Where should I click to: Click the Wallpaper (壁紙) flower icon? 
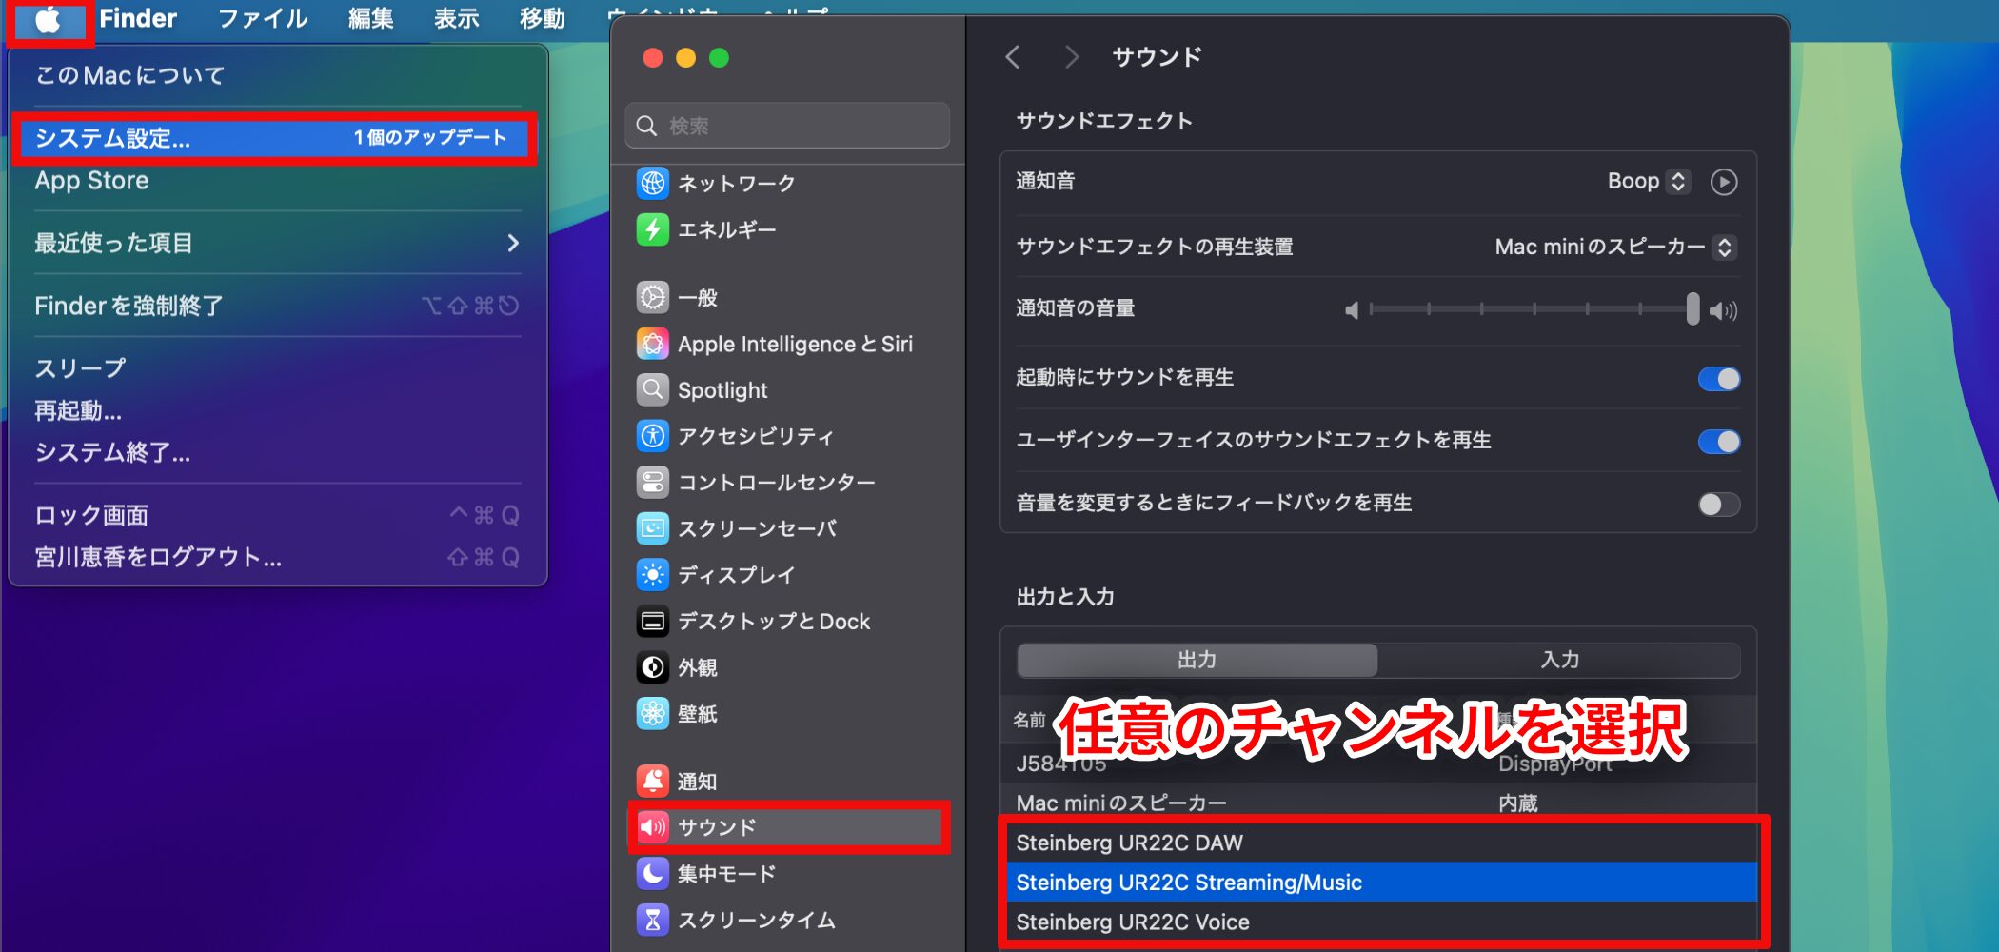(x=653, y=713)
